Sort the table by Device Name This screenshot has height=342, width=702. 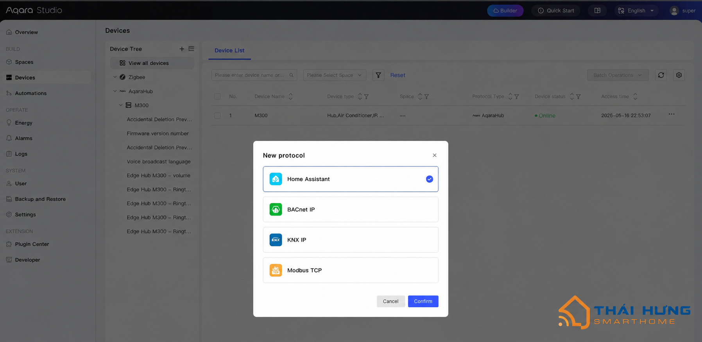click(290, 96)
